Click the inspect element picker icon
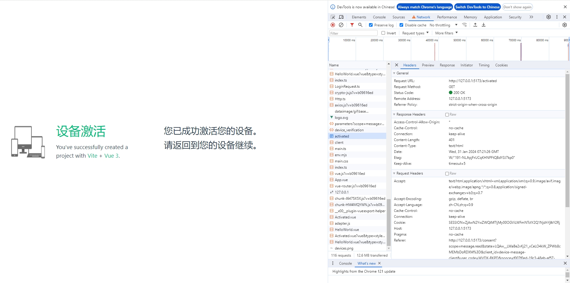Image resolution: width=570 pixels, height=283 pixels. 333,17
